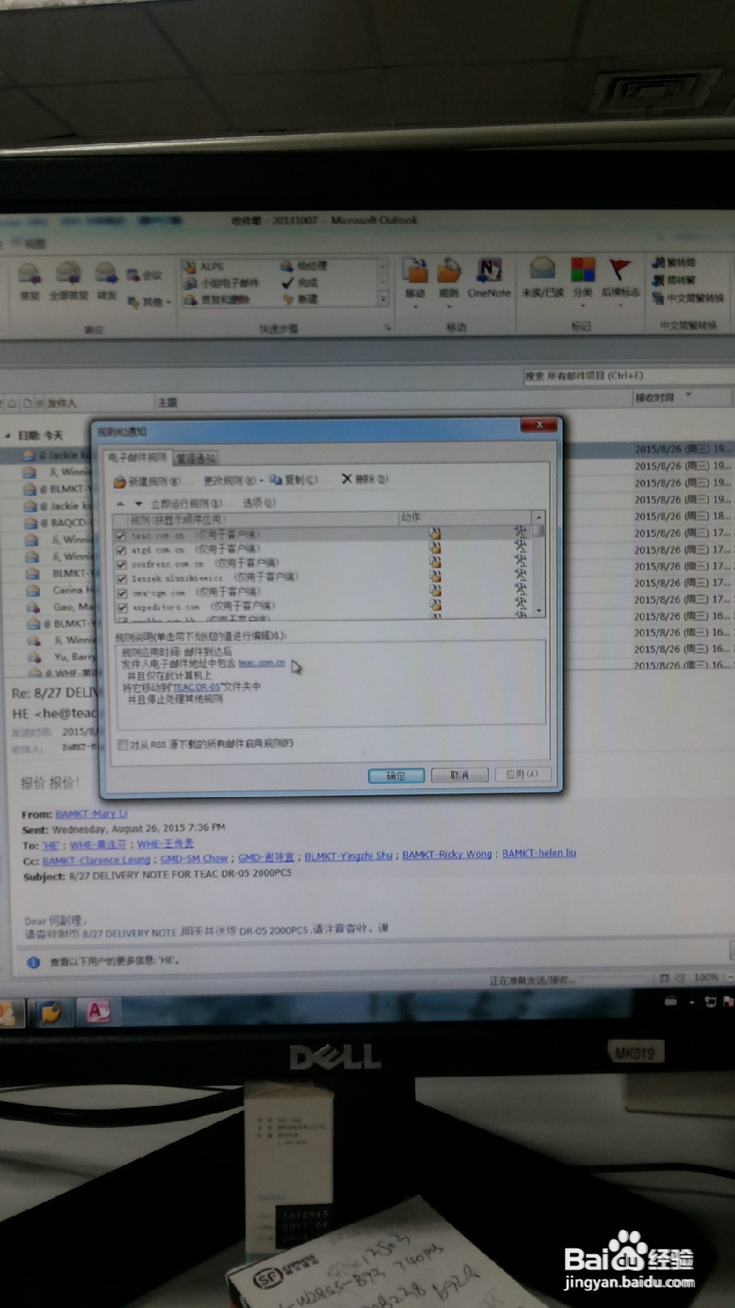
Task: Uncheck the leszek sluszkiewicz rule checkbox
Action: 121,579
